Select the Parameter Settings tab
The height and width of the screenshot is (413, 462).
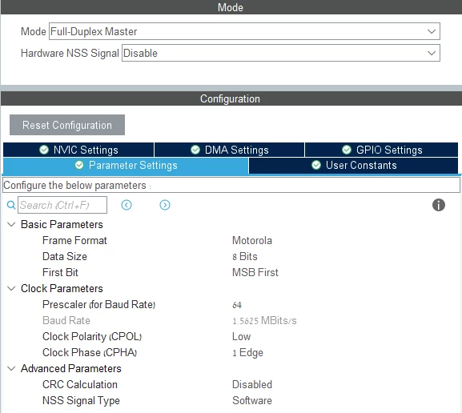tap(126, 165)
